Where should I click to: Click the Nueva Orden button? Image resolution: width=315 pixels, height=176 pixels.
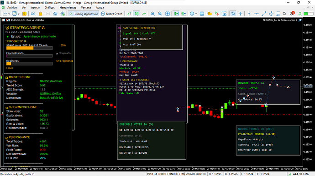click(112, 14)
